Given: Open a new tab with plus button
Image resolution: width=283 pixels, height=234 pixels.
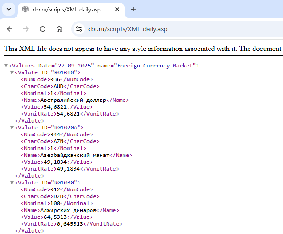Looking at the screenshot, I should (134, 9).
